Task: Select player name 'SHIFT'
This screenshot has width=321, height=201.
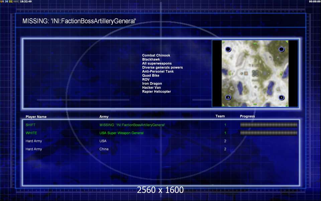Action: coord(30,125)
